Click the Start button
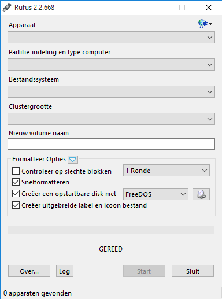This screenshot has height=299, width=222. [144, 271]
